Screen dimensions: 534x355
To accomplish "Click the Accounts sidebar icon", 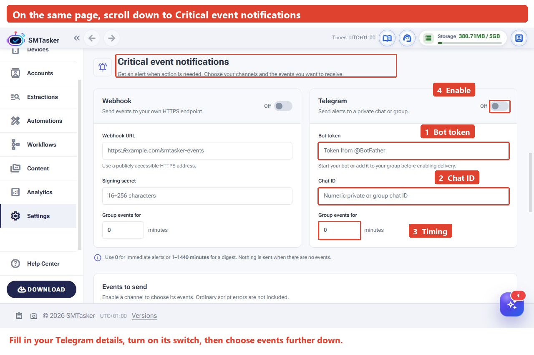I will click(15, 73).
